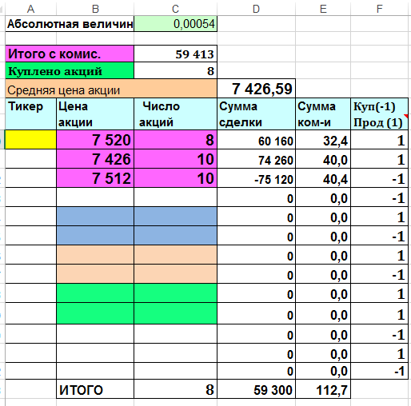411x406 pixels.
Task: Click the green cell with 0,00054
Action: [x=175, y=24]
